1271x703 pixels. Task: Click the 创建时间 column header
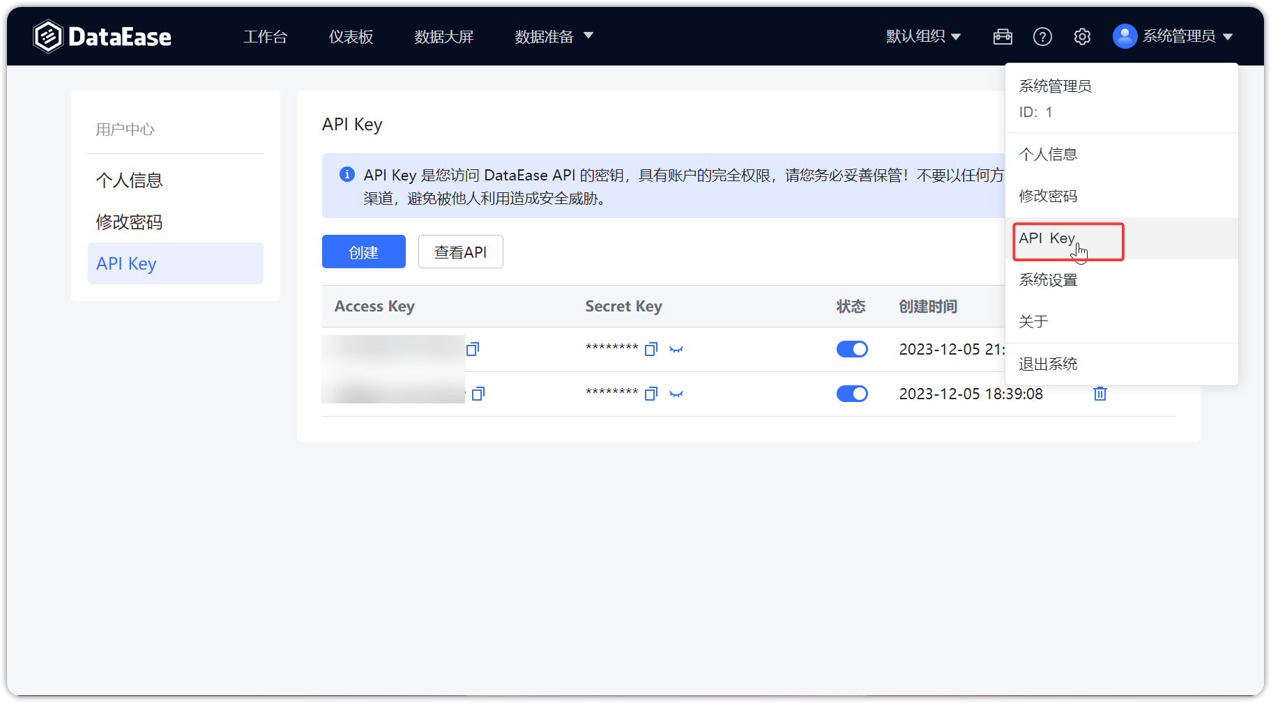928,307
